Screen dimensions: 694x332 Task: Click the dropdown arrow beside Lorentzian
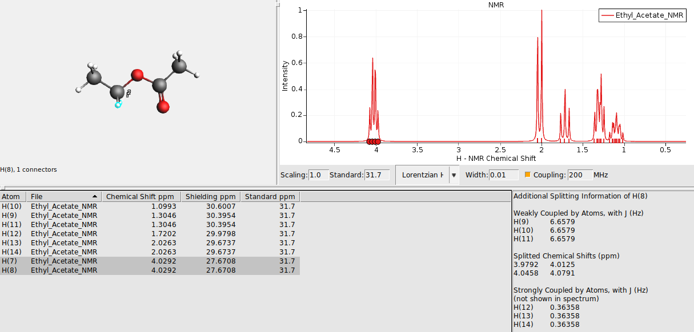[454, 175]
